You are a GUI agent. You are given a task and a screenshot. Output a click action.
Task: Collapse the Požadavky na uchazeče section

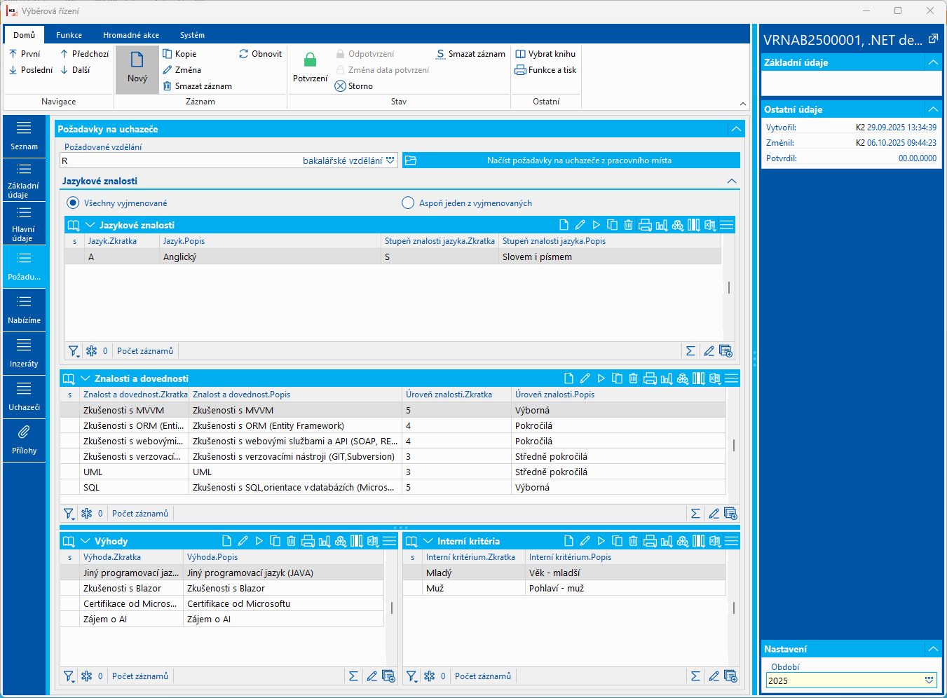[x=735, y=129]
